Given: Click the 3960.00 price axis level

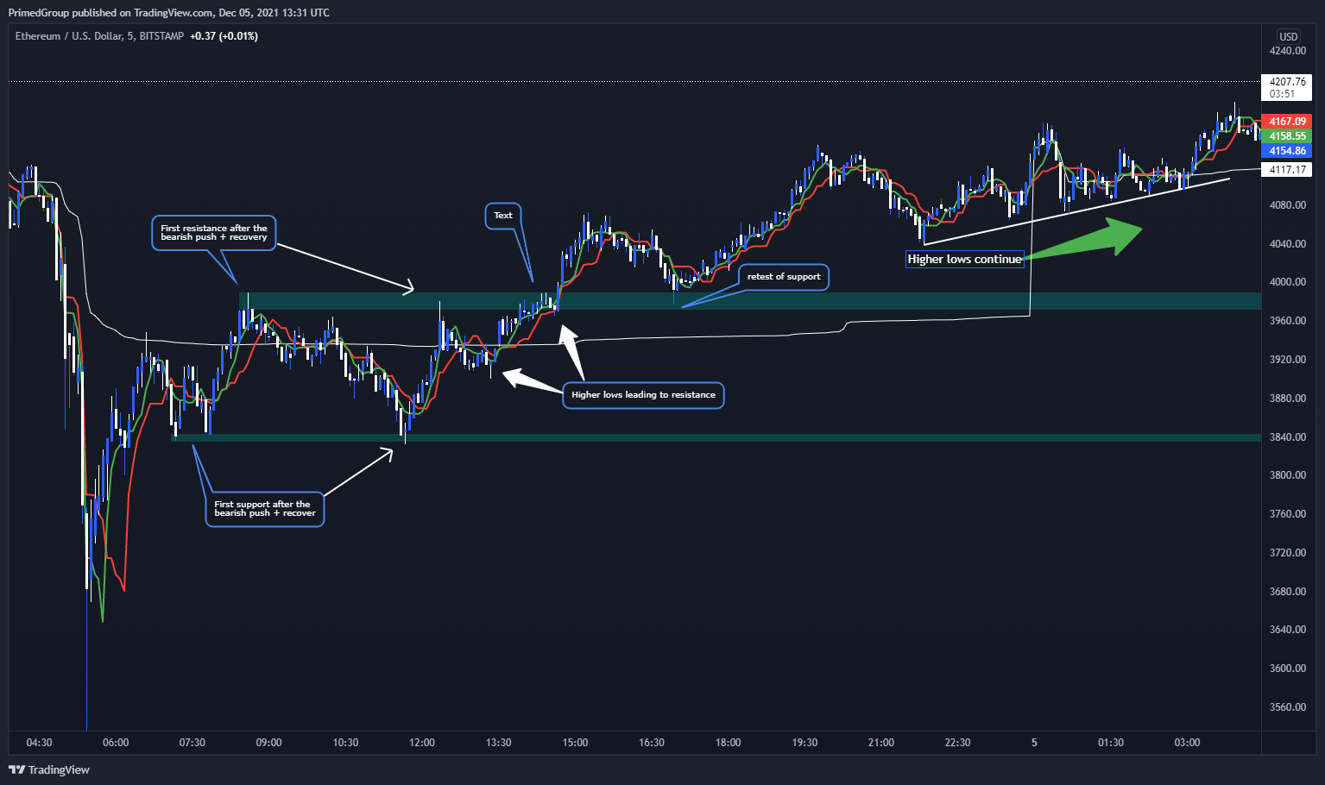Looking at the screenshot, I should pyautogui.click(x=1287, y=321).
